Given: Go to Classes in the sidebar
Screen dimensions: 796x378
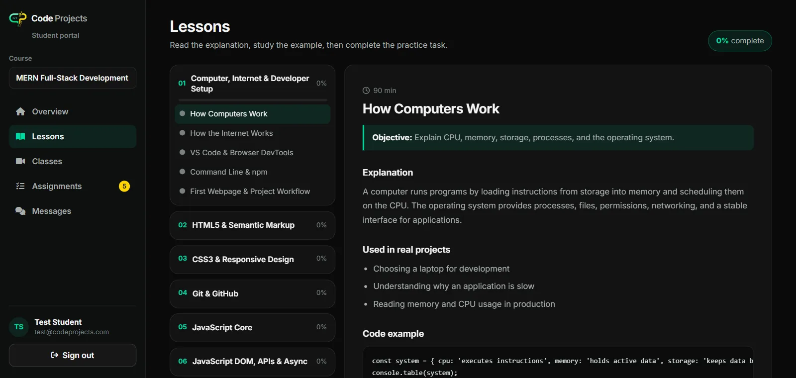Looking at the screenshot, I should click(x=73, y=161).
